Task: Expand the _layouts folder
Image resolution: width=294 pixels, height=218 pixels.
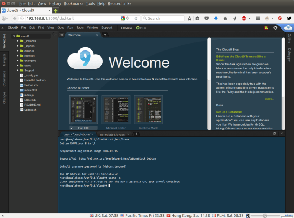Action: tap(18, 46)
